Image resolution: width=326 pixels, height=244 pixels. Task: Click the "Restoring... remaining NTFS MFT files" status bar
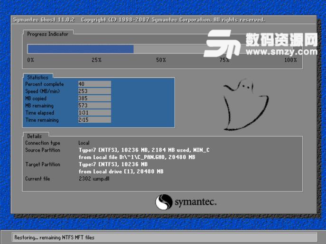click(164, 237)
